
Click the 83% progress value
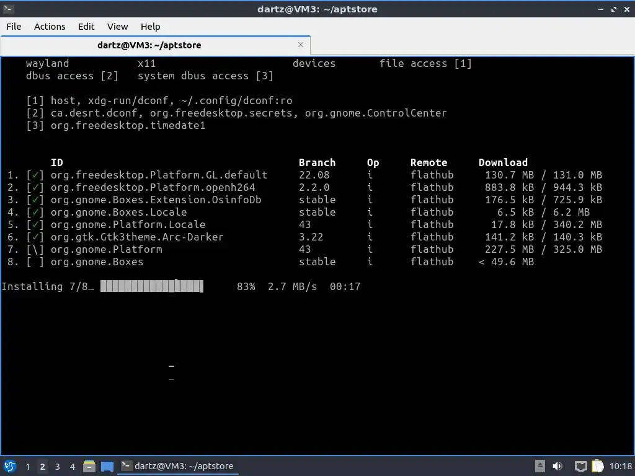click(x=246, y=286)
